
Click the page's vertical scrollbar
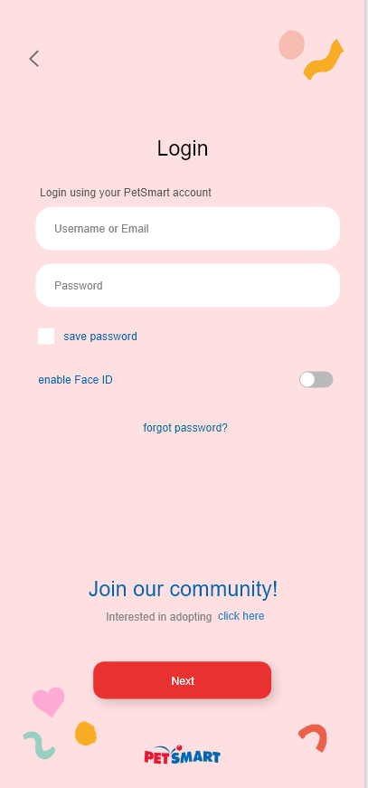pyautogui.click(x=366, y=394)
